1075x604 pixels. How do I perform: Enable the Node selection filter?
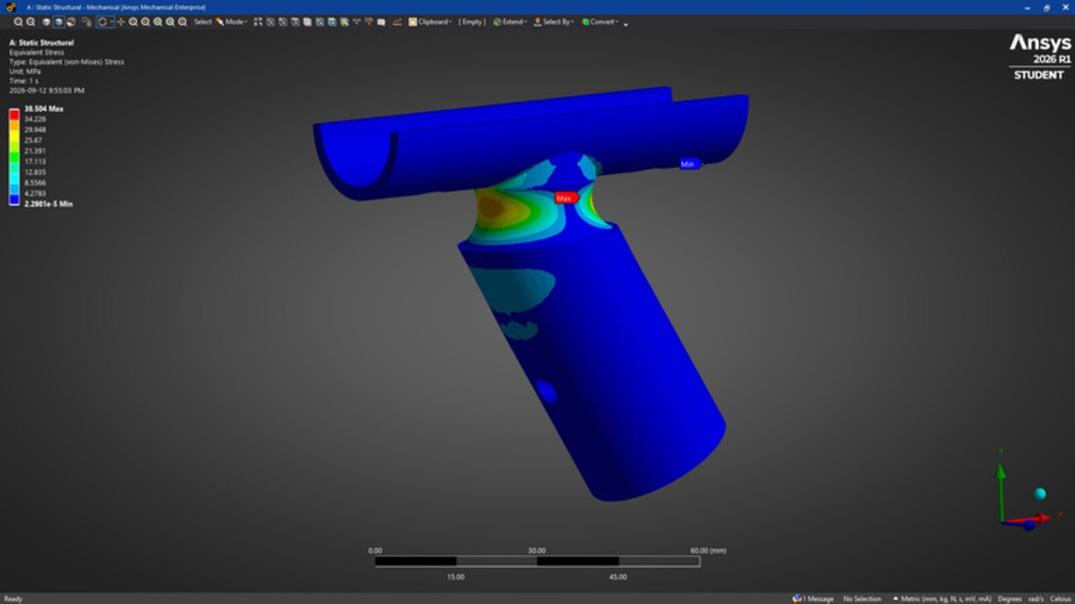(x=320, y=22)
